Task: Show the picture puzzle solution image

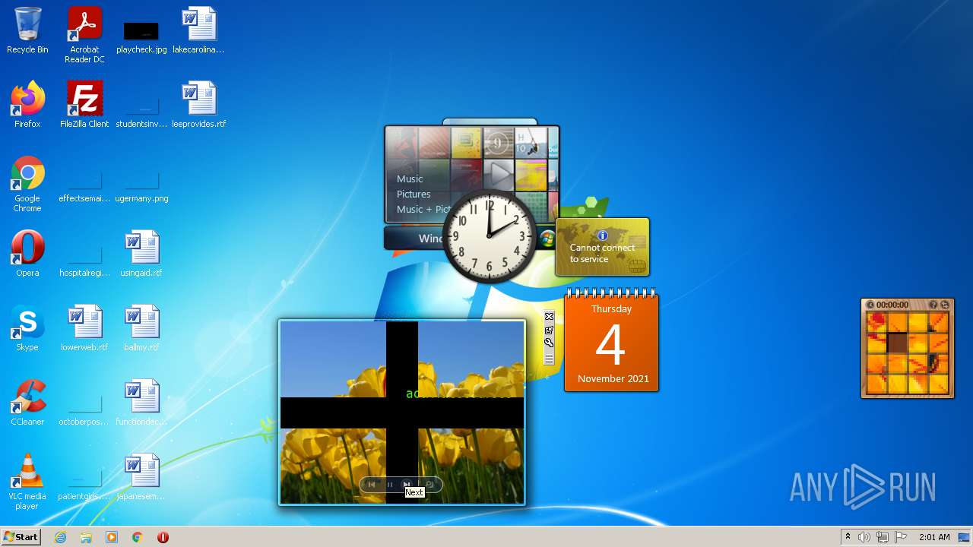Action: pyautogui.click(x=933, y=305)
